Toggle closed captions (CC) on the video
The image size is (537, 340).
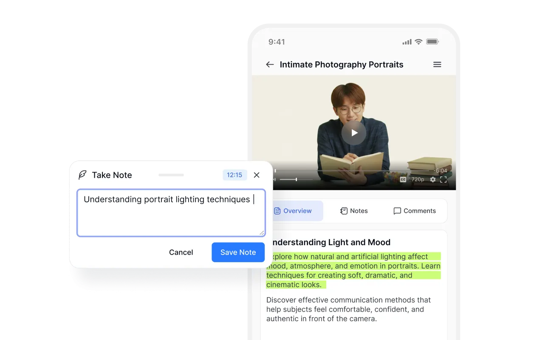pos(403,180)
